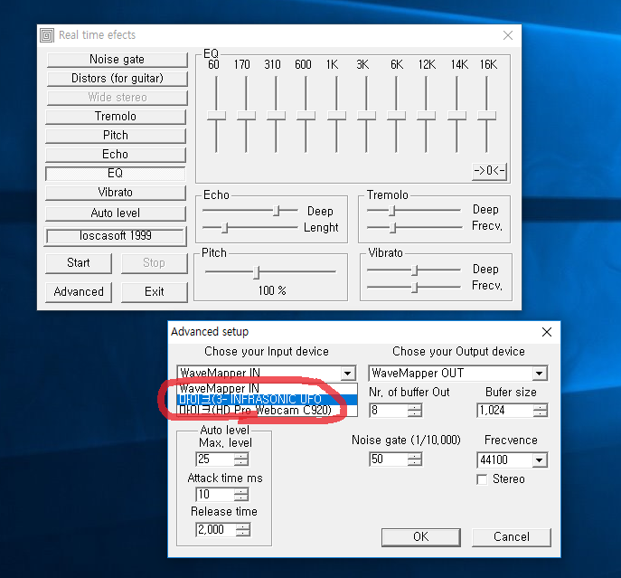Viewport: 621px width, 578px height.
Task: Cancel the Advanced setup dialog
Action: coord(512,537)
